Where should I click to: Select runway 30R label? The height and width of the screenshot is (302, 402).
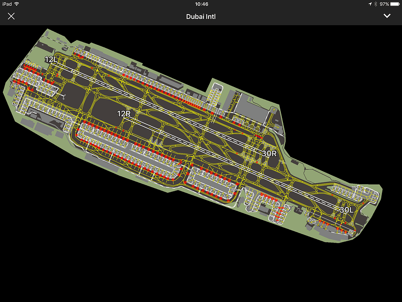pyautogui.click(x=269, y=154)
